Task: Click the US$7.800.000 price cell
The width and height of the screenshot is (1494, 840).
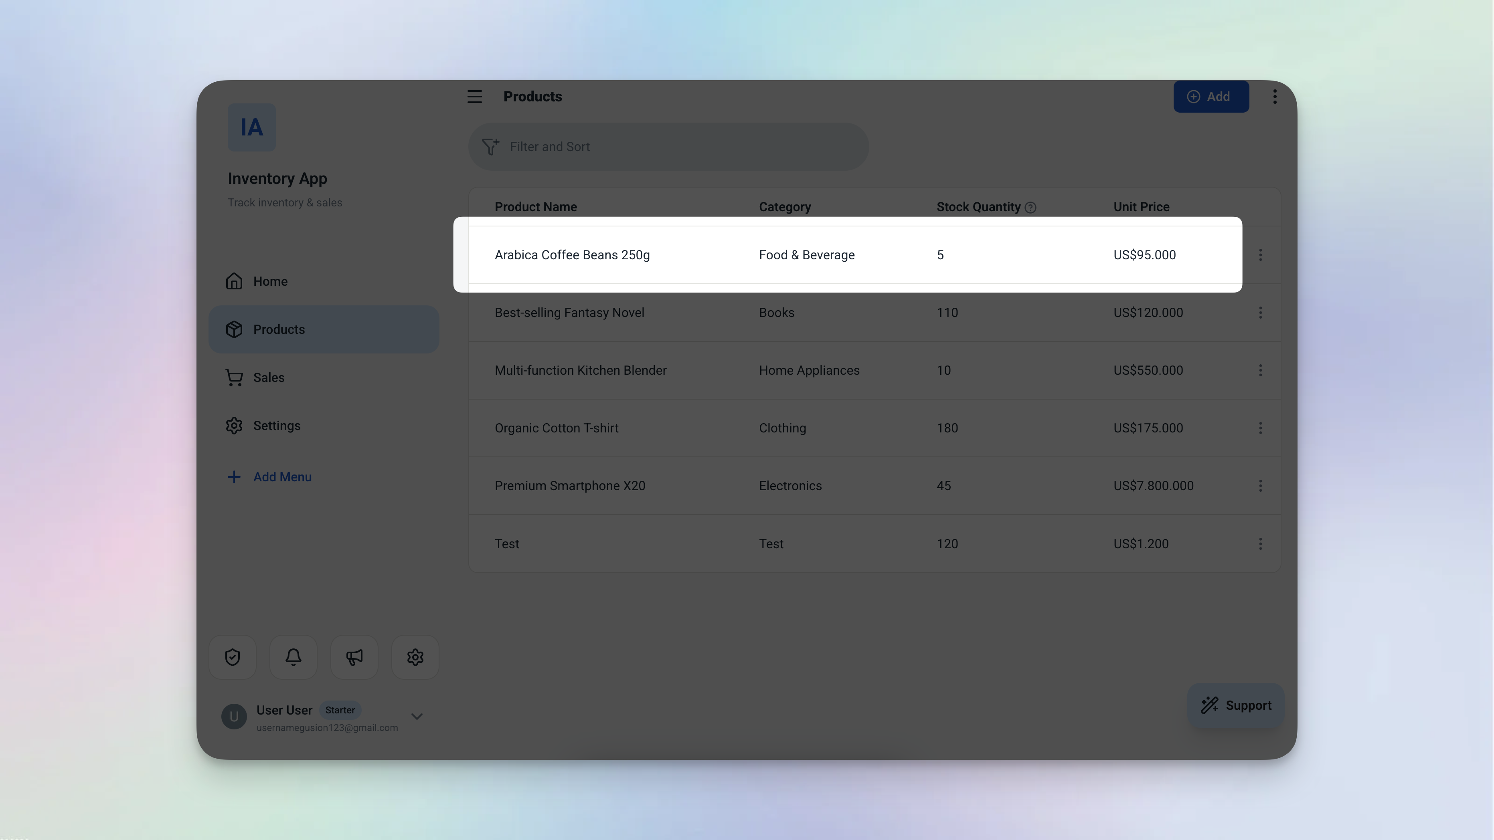Action: coord(1153,486)
